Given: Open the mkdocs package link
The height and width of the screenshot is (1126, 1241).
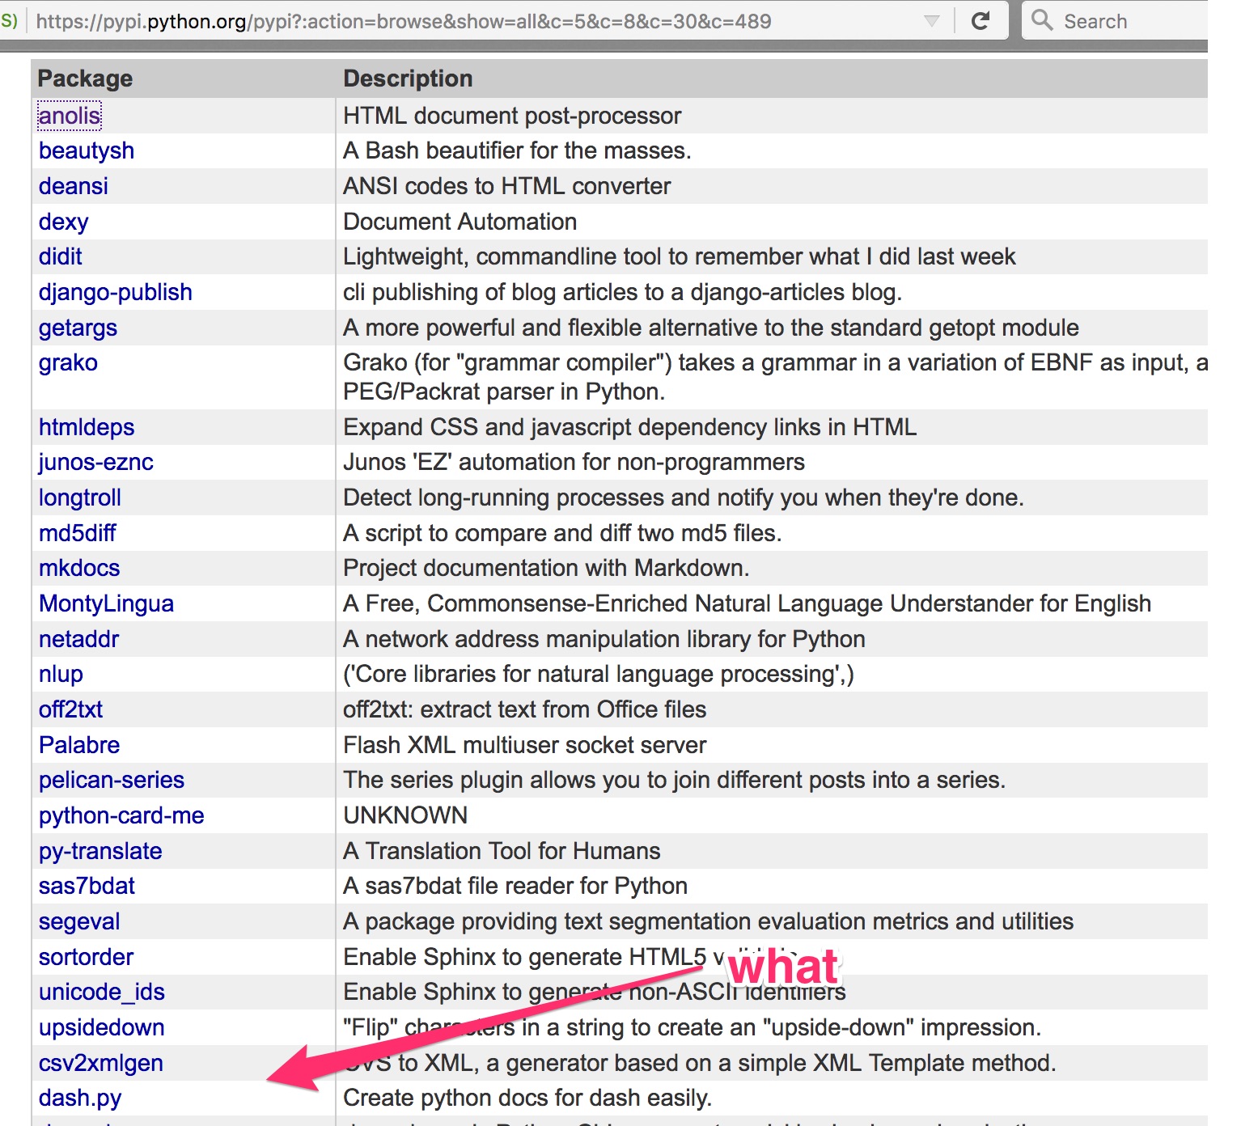Looking at the screenshot, I should [79, 568].
